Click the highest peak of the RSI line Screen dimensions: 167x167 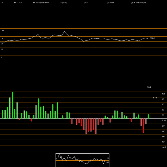(x=64, y=31)
